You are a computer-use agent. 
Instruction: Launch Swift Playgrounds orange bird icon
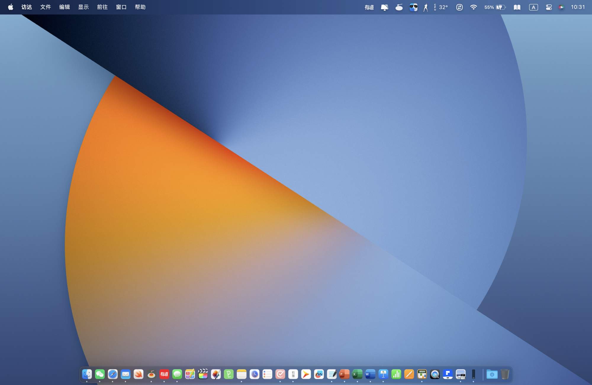(138, 374)
